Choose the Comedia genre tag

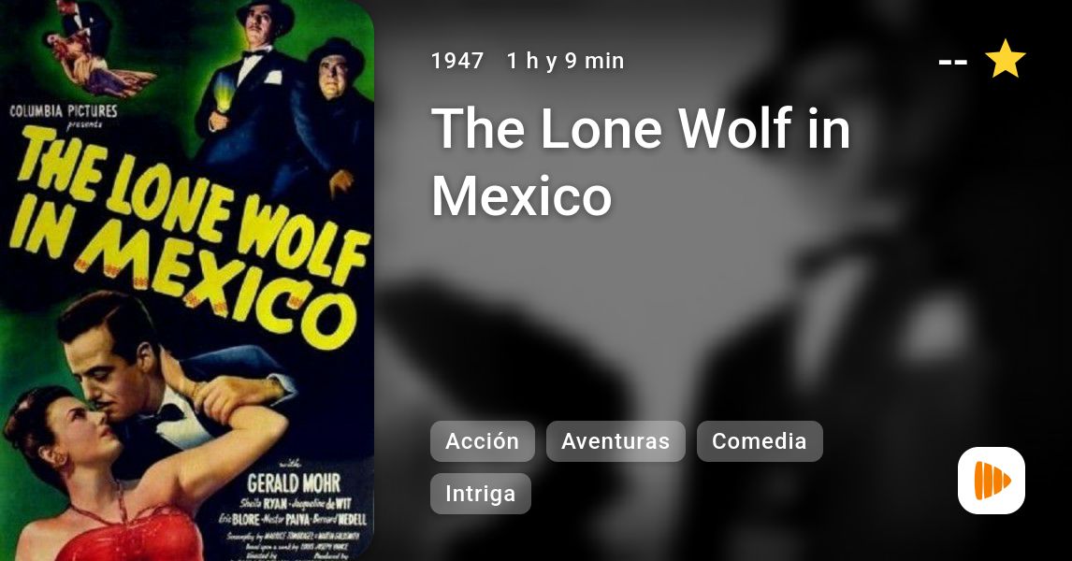[x=760, y=441]
